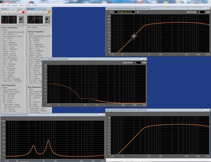This screenshot has height=162, width=211.
Task: Open Design 1 mini response graph thumbnail
Action: pos(9,20)
